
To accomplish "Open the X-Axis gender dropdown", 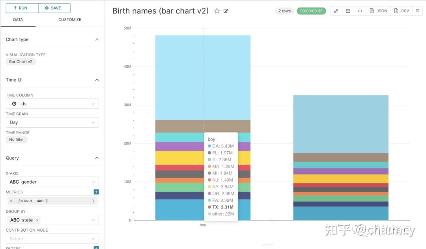I will (52, 182).
